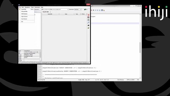Click the Dos\Windows status bar entry
Viewport: 170px width, 96px height.
[x=121, y=80]
